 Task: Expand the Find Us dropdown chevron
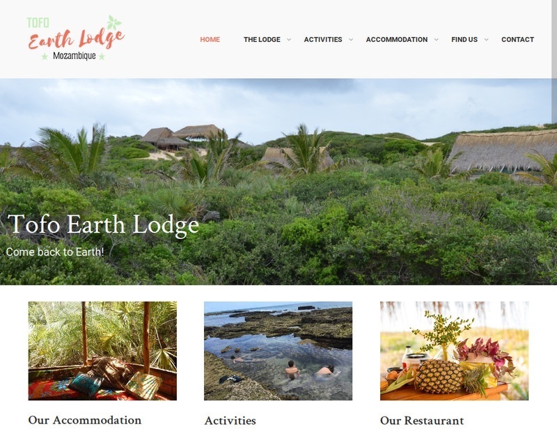click(x=486, y=40)
